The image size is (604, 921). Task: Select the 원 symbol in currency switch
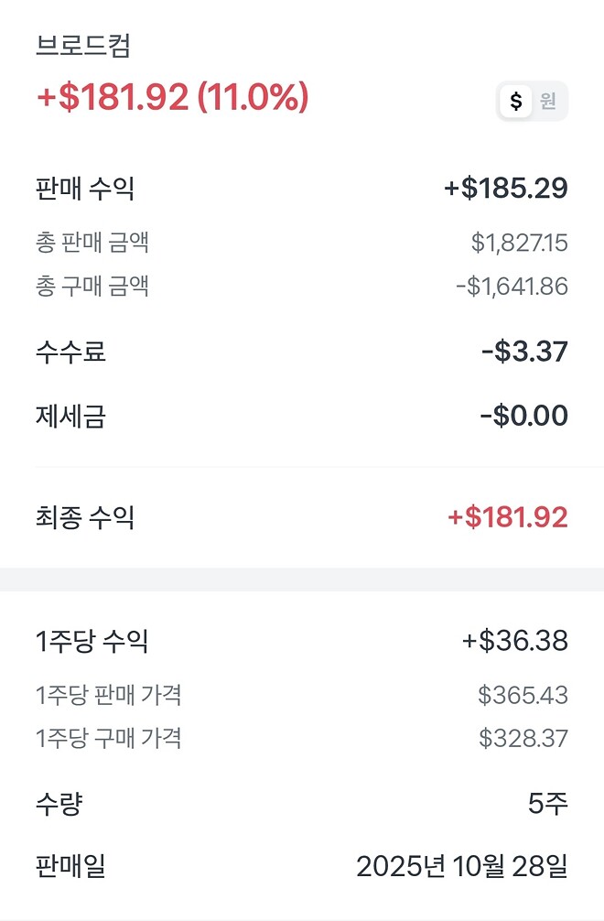pyautogui.click(x=548, y=101)
